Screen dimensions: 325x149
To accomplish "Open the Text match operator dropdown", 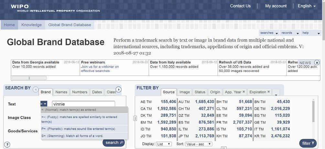I will click(x=44, y=104).
